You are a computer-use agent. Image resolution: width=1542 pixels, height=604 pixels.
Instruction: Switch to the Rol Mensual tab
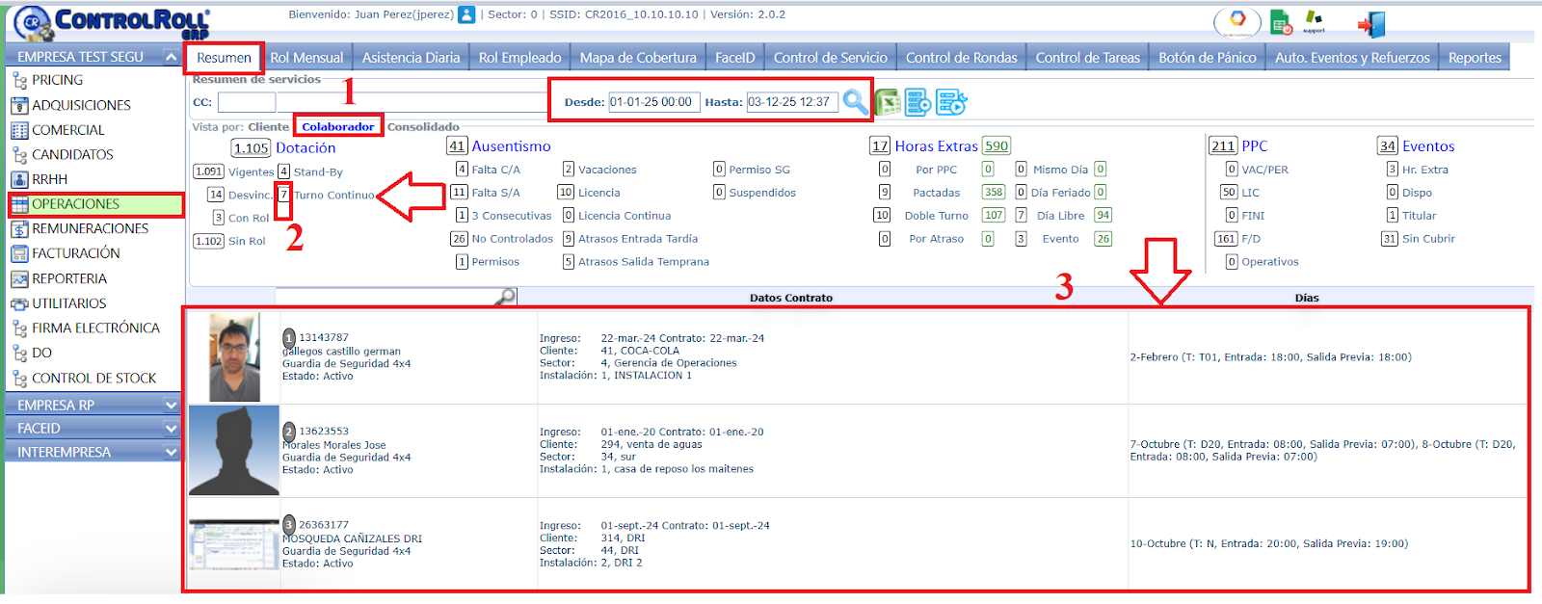306,58
